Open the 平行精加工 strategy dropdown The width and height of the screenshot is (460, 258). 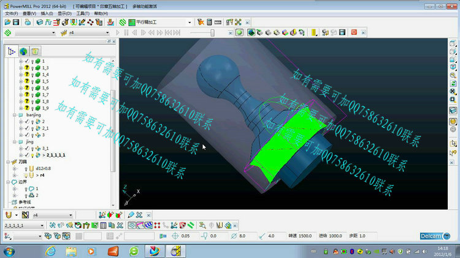point(190,23)
